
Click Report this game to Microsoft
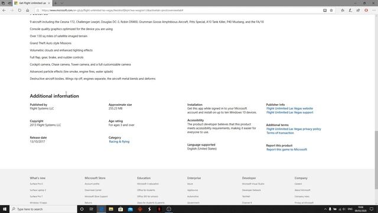pyautogui.click(x=286, y=150)
